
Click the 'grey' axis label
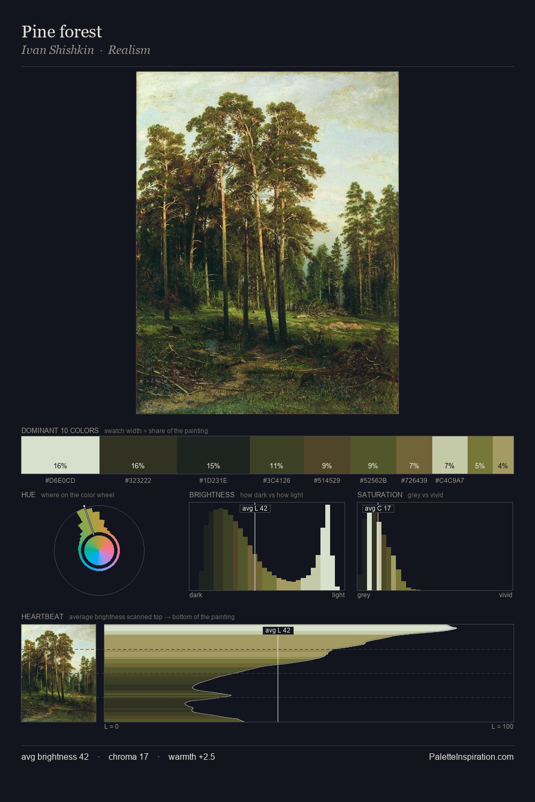[364, 595]
